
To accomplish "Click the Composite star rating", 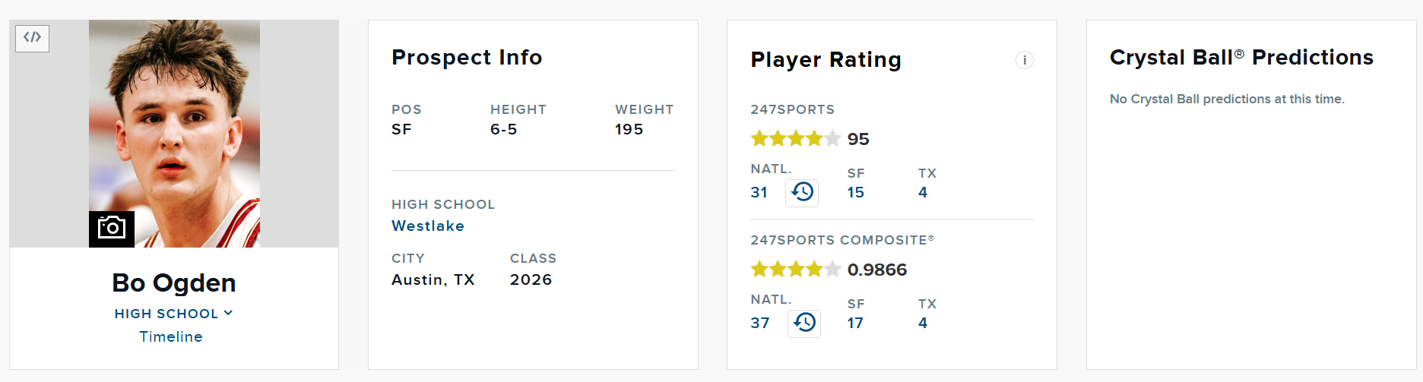I will (795, 269).
